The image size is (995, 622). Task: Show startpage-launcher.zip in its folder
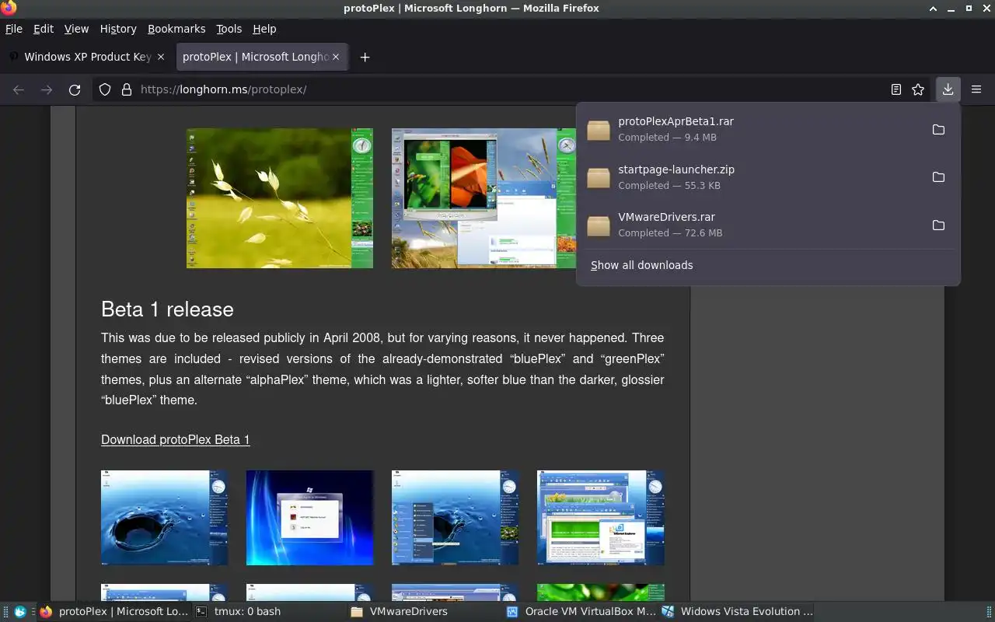click(x=938, y=177)
